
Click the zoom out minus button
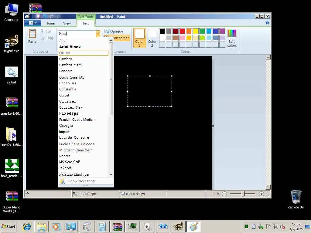click(224, 194)
